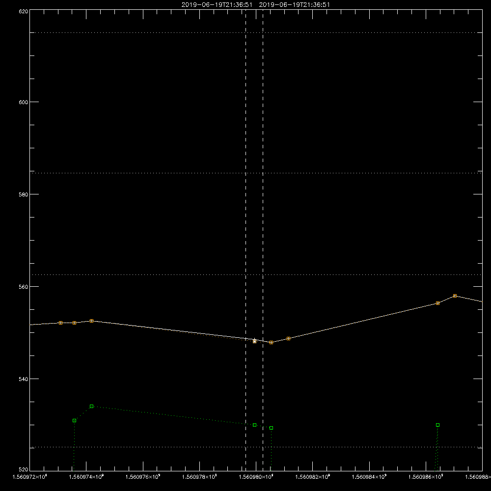Click the x-axis label 1.560986×10⁹
Image resolution: width=491 pixels, height=491 pixels.
point(426,477)
